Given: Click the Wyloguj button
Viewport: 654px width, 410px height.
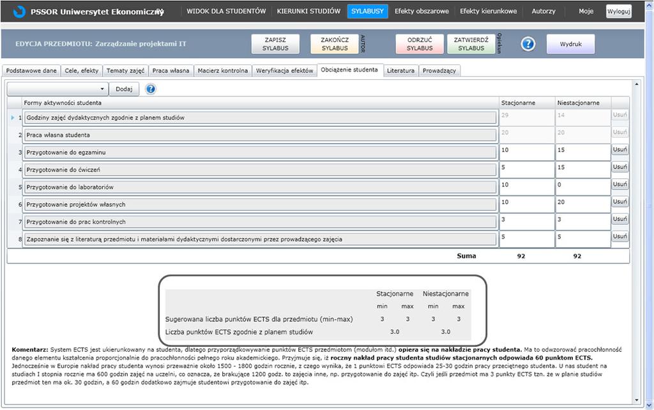Looking at the screenshot, I should (x=619, y=11).
